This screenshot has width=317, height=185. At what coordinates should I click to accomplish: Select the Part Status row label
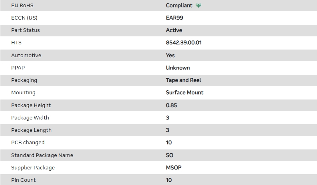[26, 30]
